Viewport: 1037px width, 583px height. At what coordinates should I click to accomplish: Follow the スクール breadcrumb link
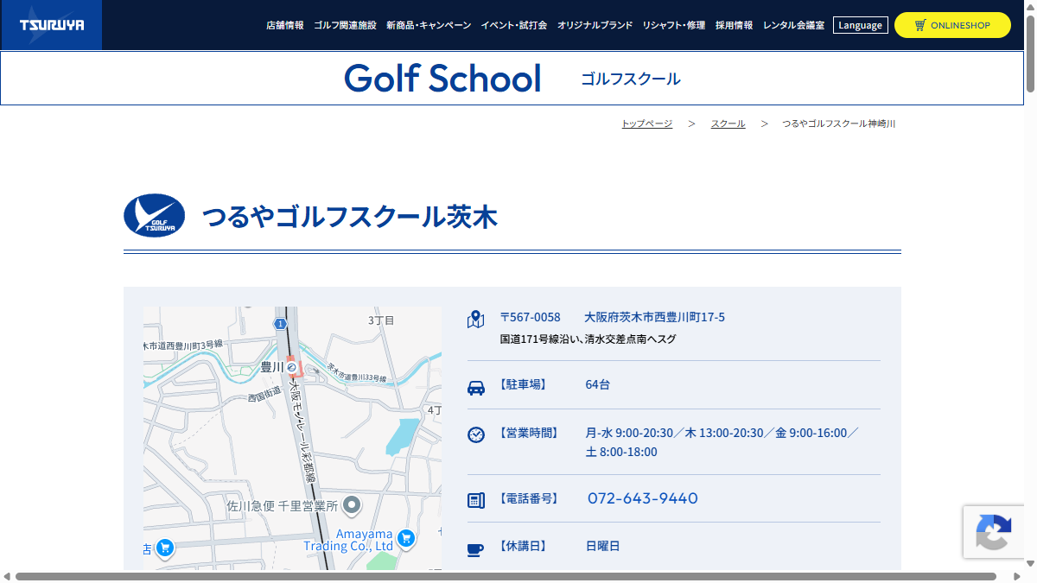(728, 124)
